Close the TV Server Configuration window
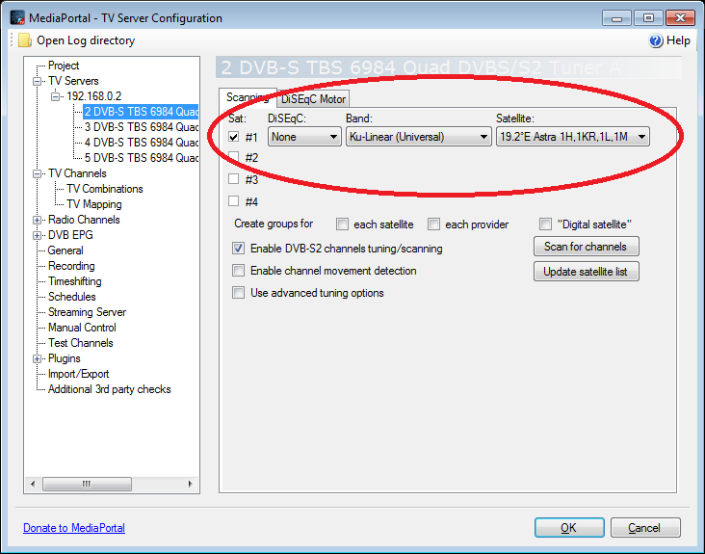This screenshot has width=705, height=554. (x=680, y=18)
